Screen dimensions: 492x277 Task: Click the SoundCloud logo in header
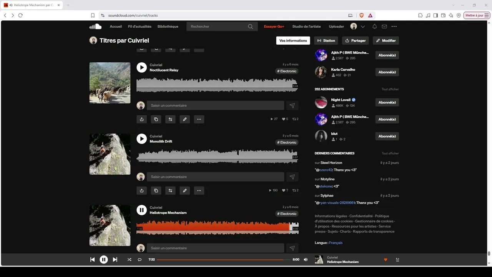95,27
